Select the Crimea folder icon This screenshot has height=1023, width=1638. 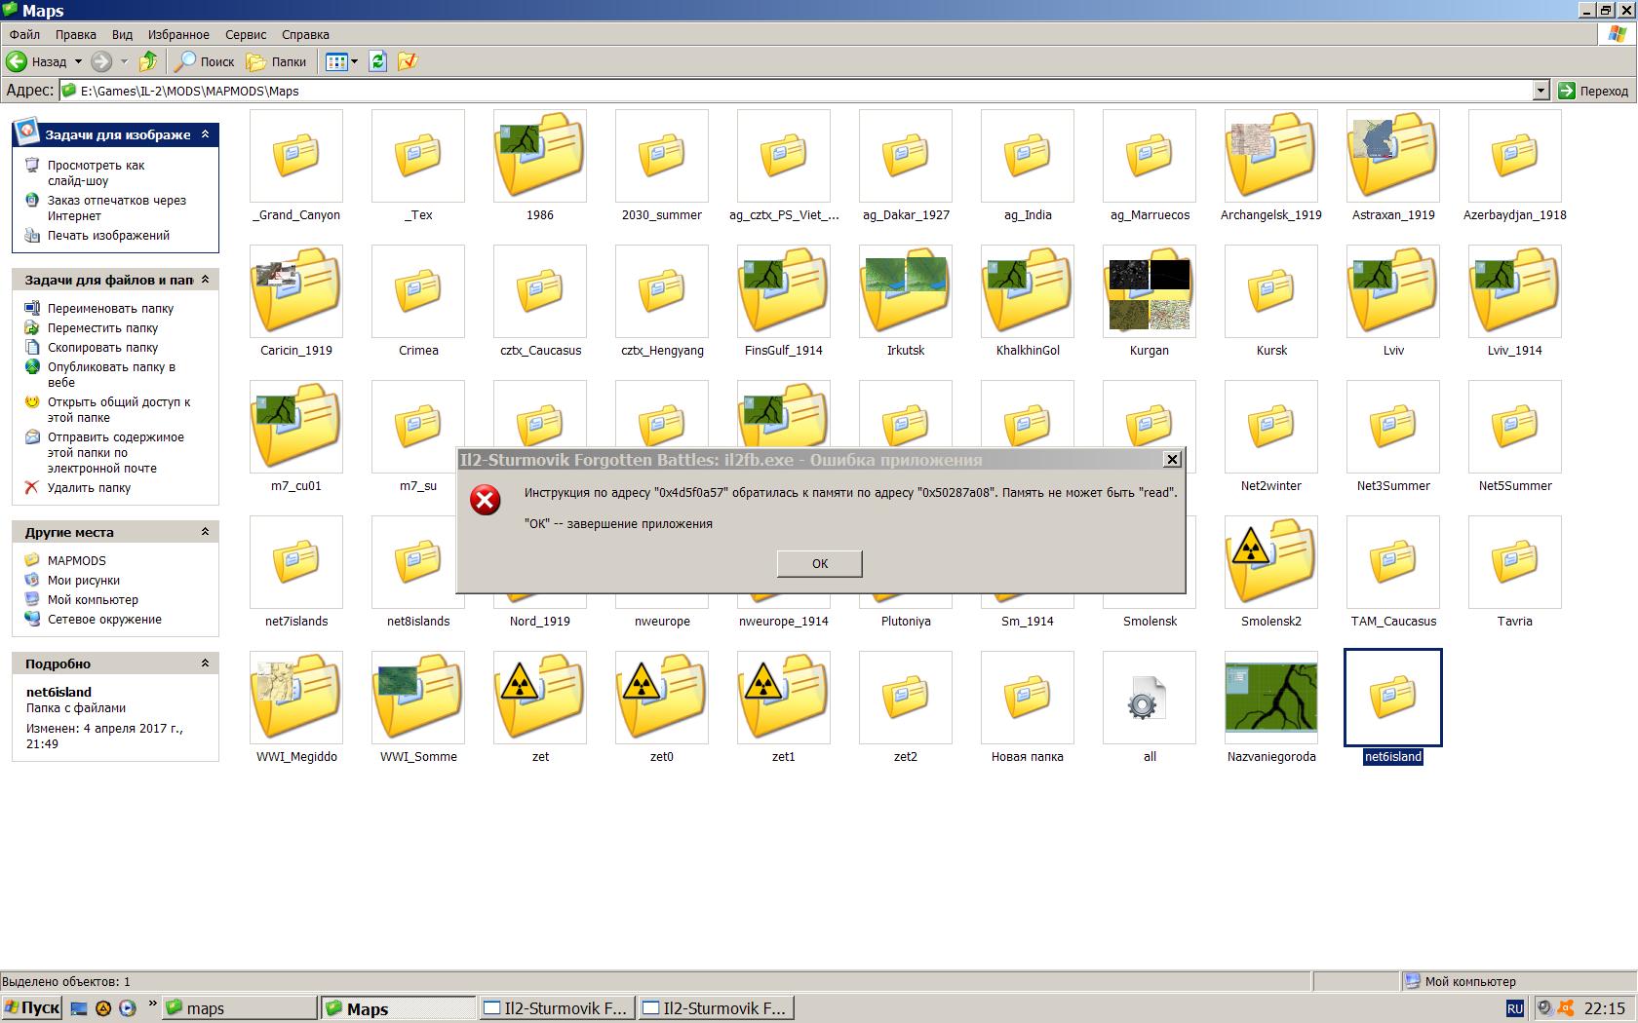(x=418, y=291)
